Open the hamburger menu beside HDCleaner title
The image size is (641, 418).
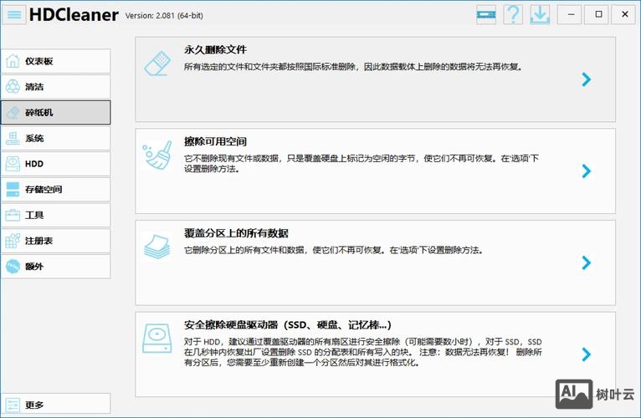(14, 15)
